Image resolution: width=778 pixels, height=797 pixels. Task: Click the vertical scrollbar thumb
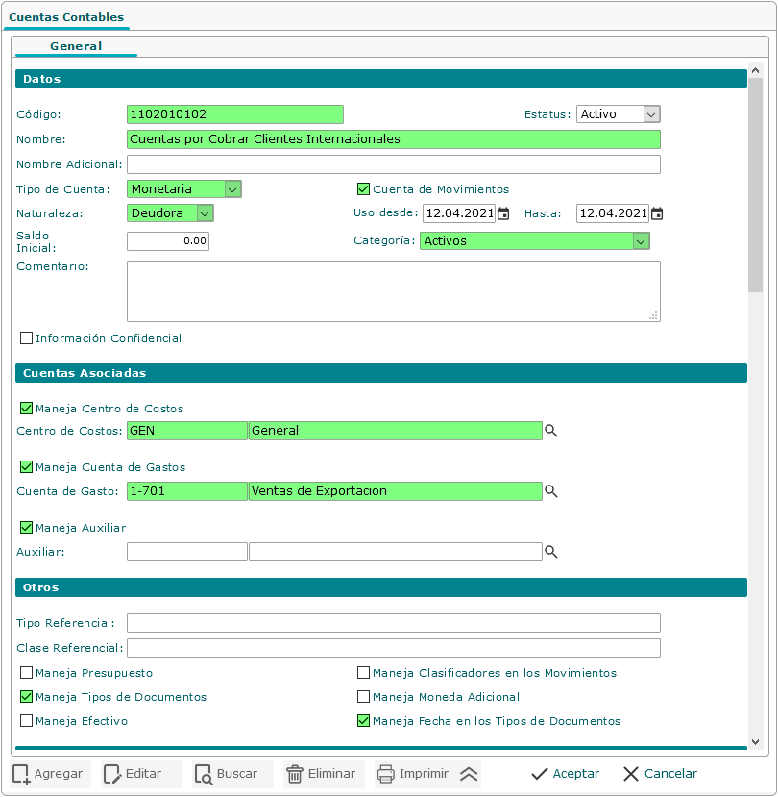755,183
